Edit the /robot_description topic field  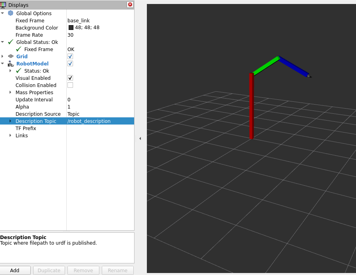[89, 121]
